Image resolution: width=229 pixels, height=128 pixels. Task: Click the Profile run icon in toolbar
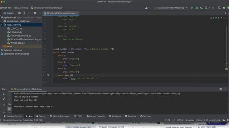(x=206, y=8)
